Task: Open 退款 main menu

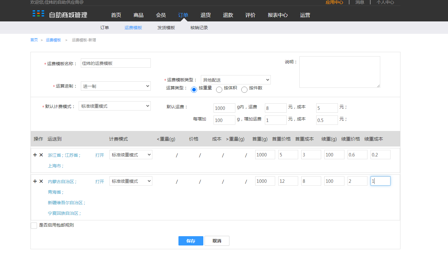Action: pyautogui.click(x=228, y=15)
